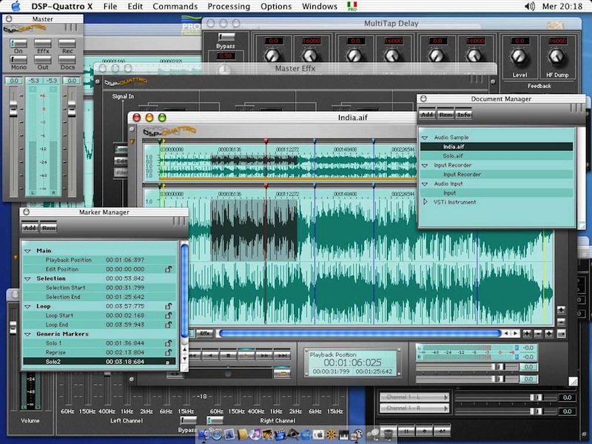This screenshot has width=592, height=444.
Task: Open the Commands menu
Action: pyautogui.click(x=175, y=6)
